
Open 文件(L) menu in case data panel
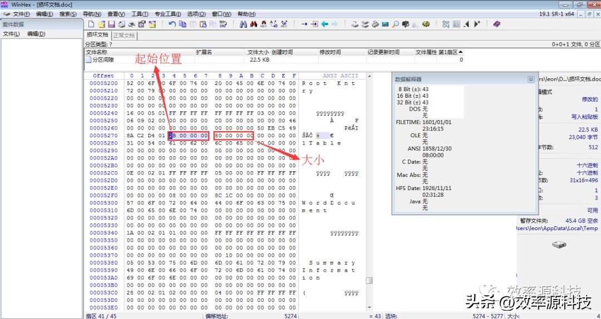12,34
